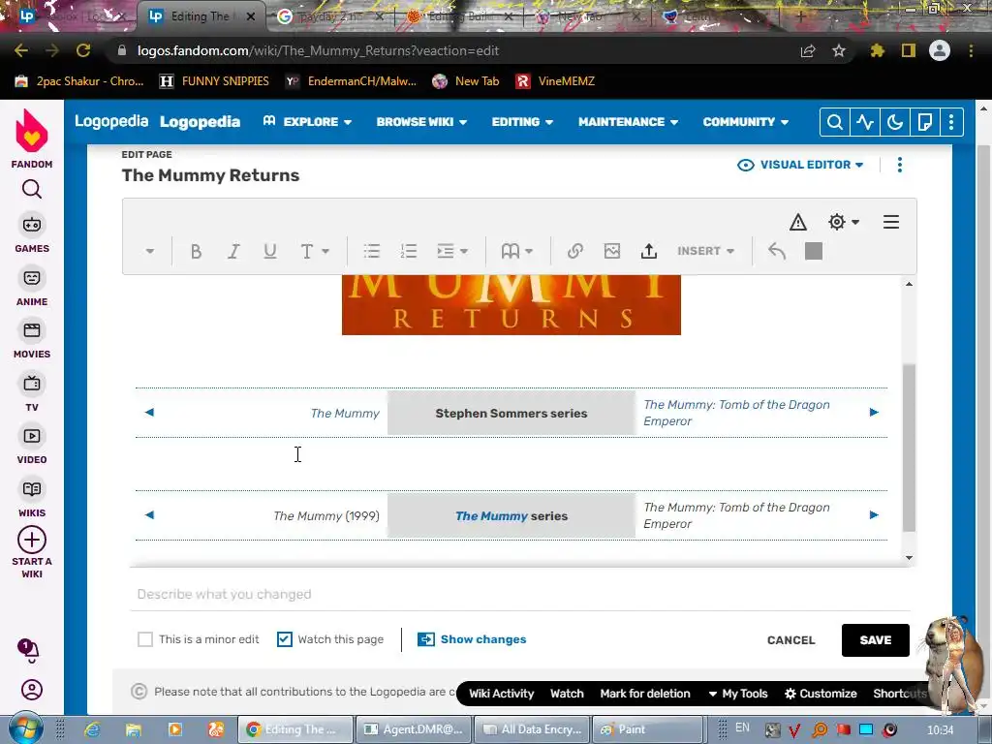Open the EDITING navigation menu
This screenshot has height=744, width=992.
pos(522,121)
